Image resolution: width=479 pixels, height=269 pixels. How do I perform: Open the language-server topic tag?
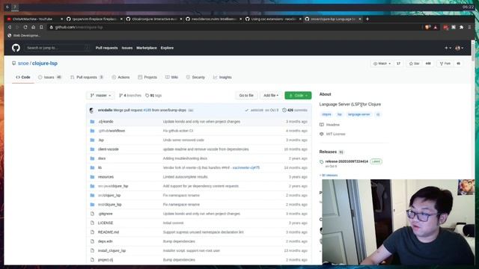[x=359, y=114]
